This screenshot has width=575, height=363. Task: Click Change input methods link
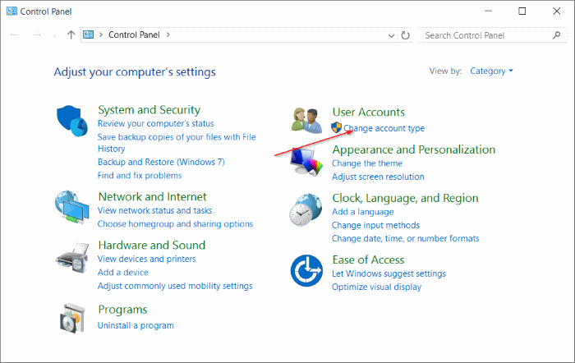[x=375, y=225]
